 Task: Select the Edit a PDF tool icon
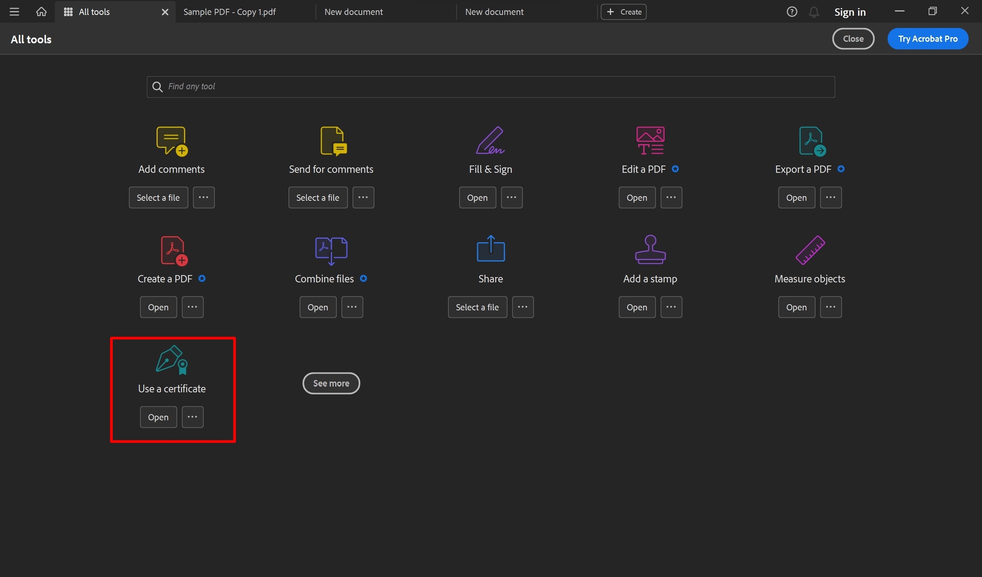(x=649, y=141)
